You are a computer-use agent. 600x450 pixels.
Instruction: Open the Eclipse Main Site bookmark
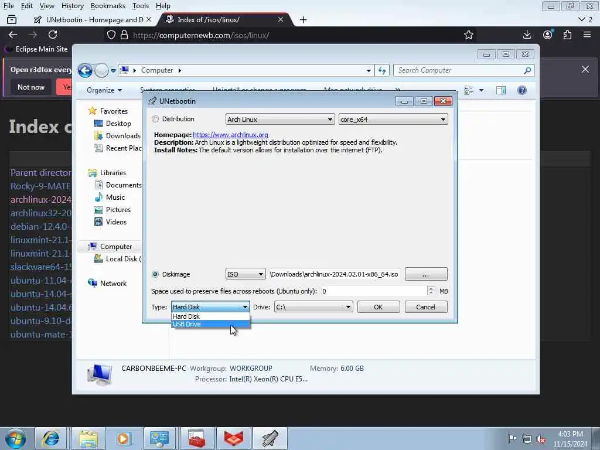click(36, 49)
